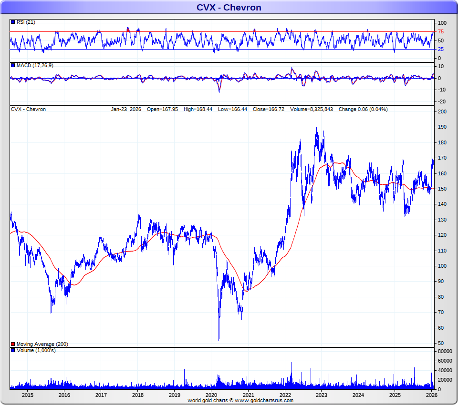The image size is (458, 405).
Task: Click the 150 price axis label
Action: tap(442, 189)
